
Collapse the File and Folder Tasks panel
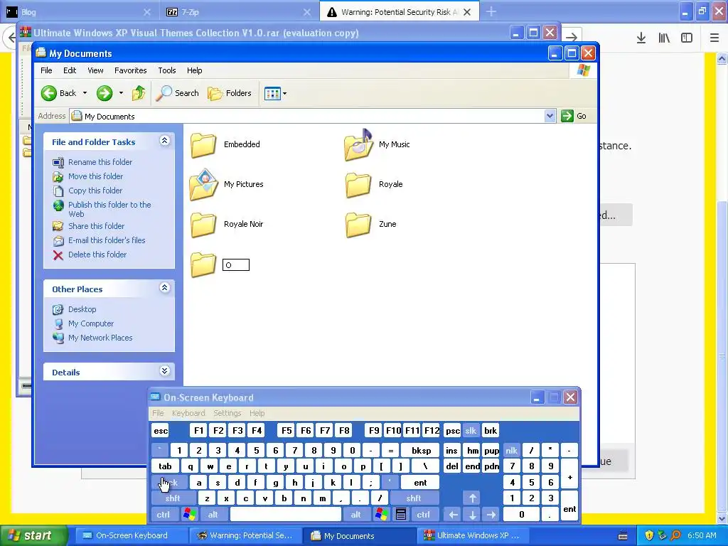pyautogui.click(x=164, y=141)
